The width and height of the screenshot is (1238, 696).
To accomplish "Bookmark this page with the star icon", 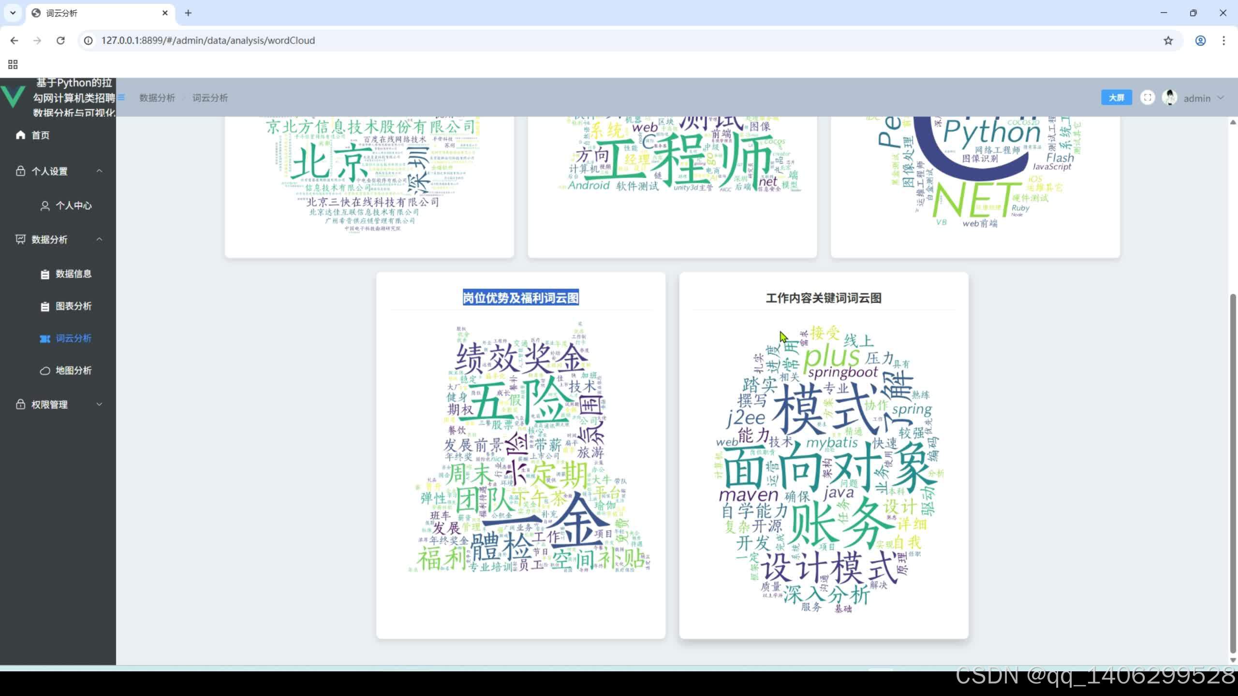I will tap(1168, 41).
